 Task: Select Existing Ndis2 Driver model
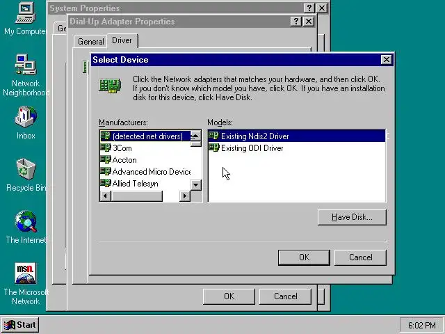coord(297,136)
